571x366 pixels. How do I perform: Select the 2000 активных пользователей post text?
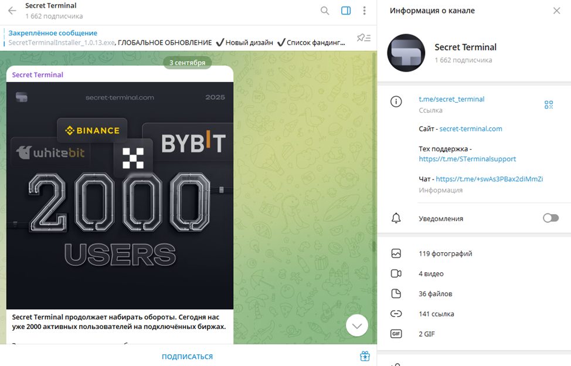119,322
